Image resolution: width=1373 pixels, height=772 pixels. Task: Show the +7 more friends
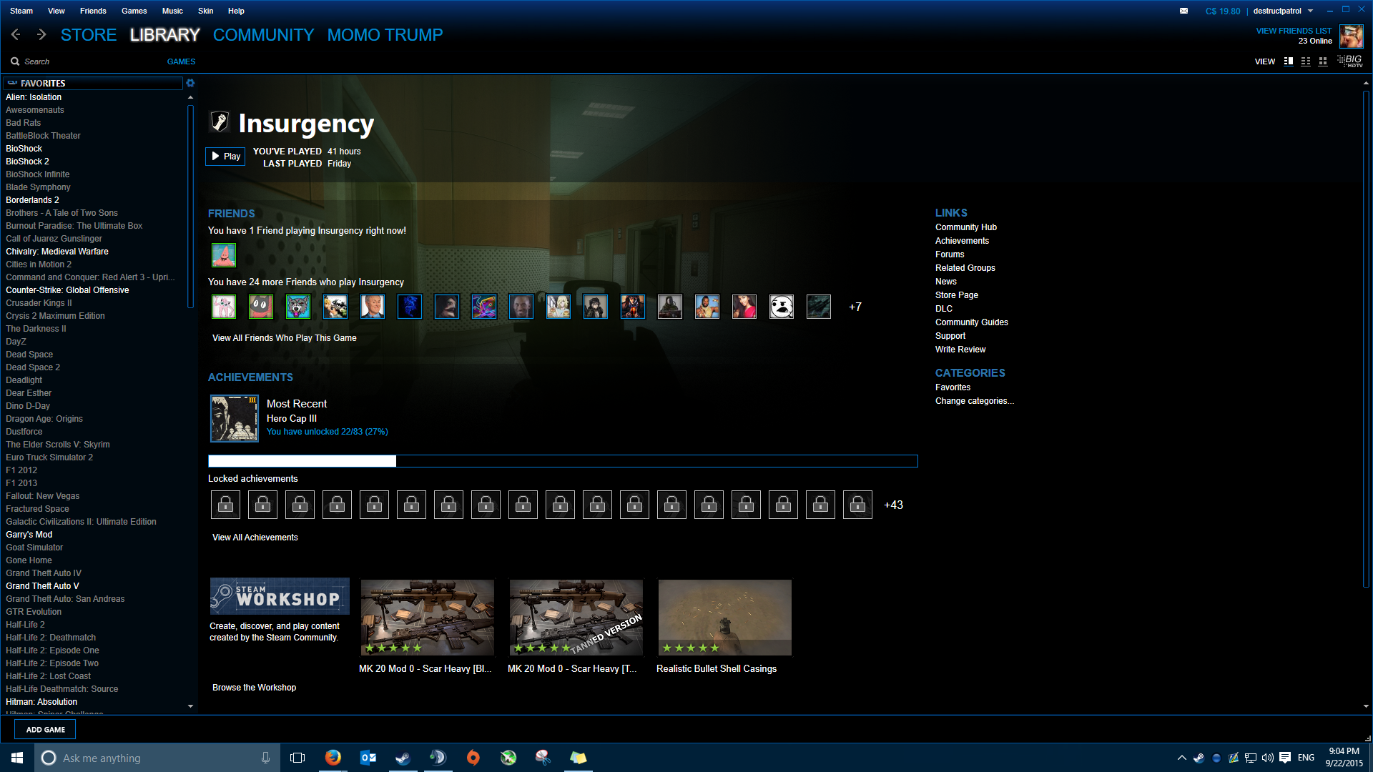[855, 307]
